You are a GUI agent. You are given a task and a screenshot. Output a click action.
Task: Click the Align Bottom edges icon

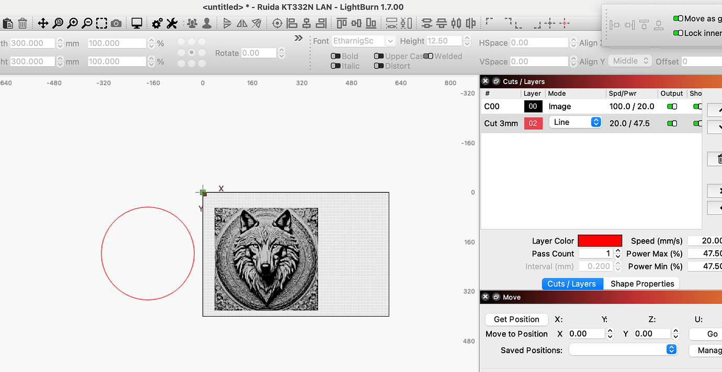[x=371, y=23]
